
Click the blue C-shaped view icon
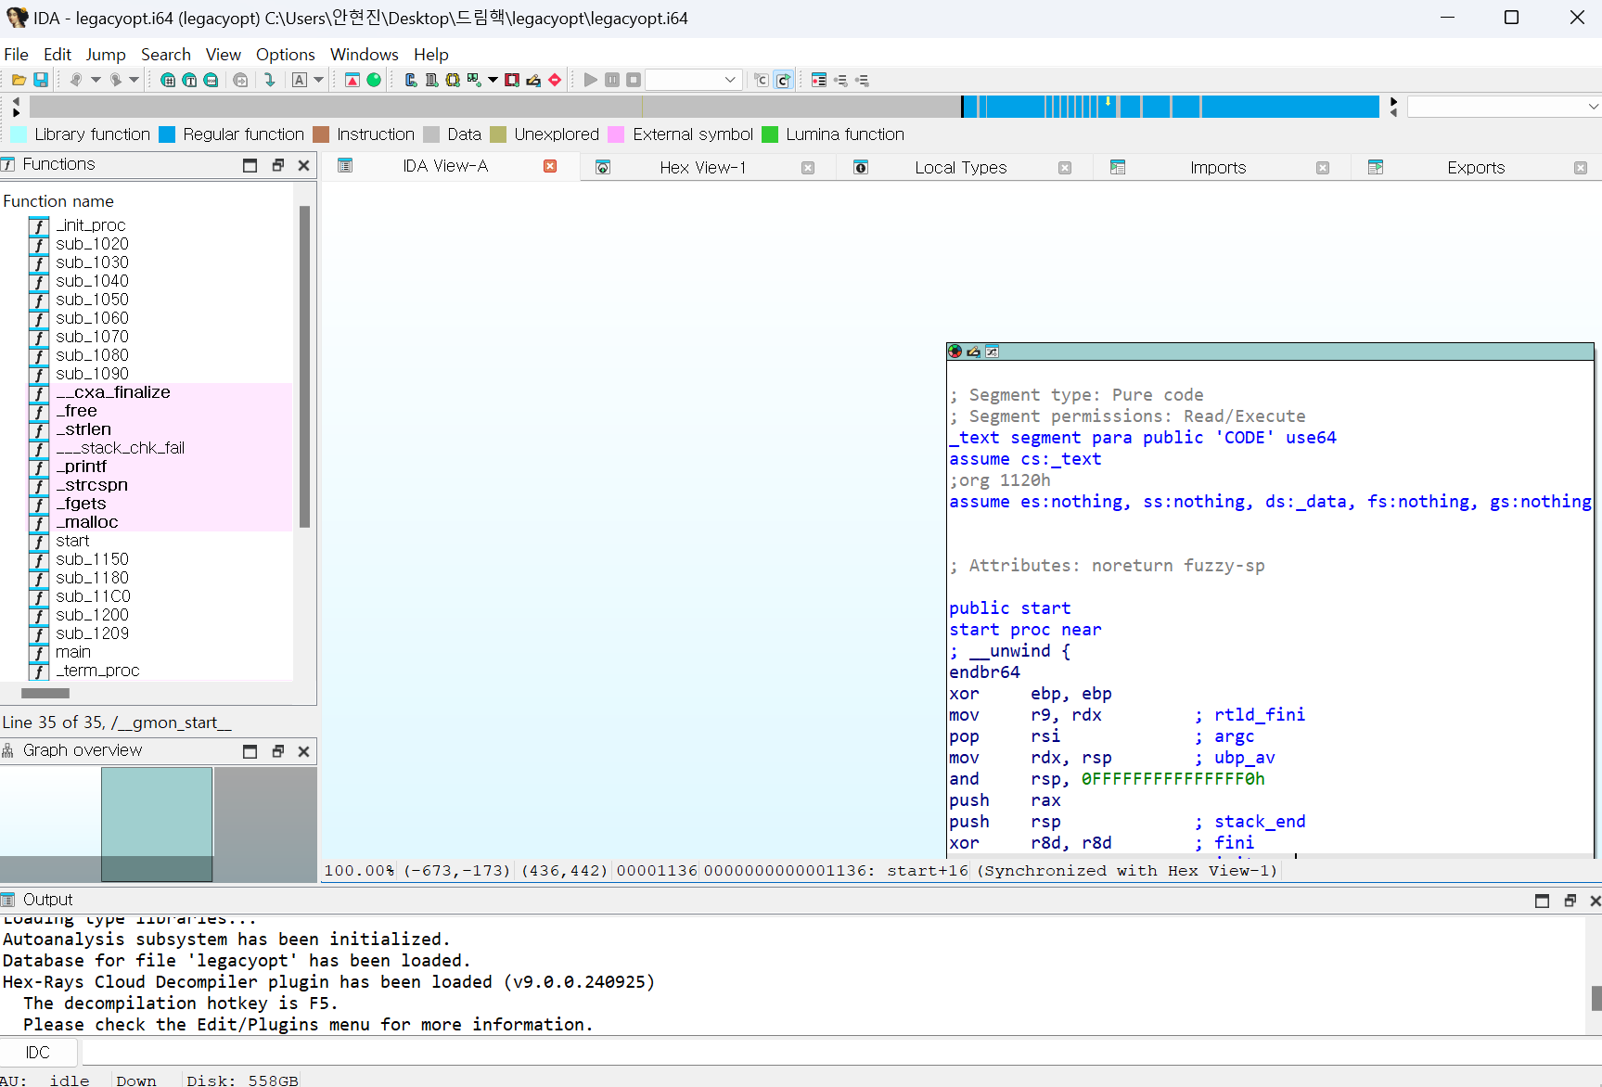click(411, 80)
